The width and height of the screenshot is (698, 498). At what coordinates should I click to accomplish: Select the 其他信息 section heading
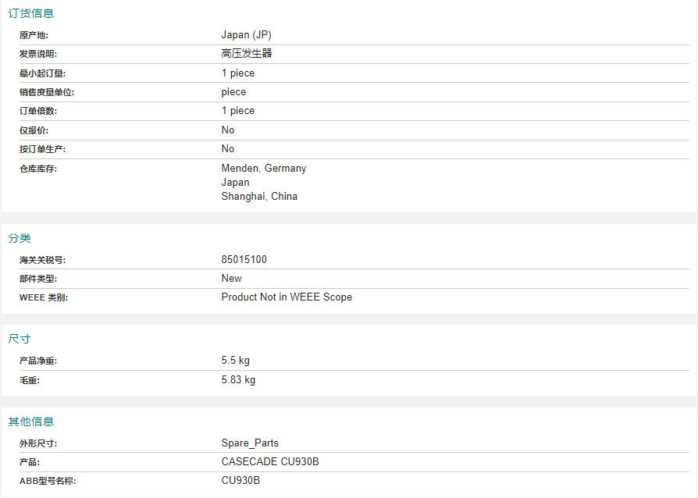point(30,422)
